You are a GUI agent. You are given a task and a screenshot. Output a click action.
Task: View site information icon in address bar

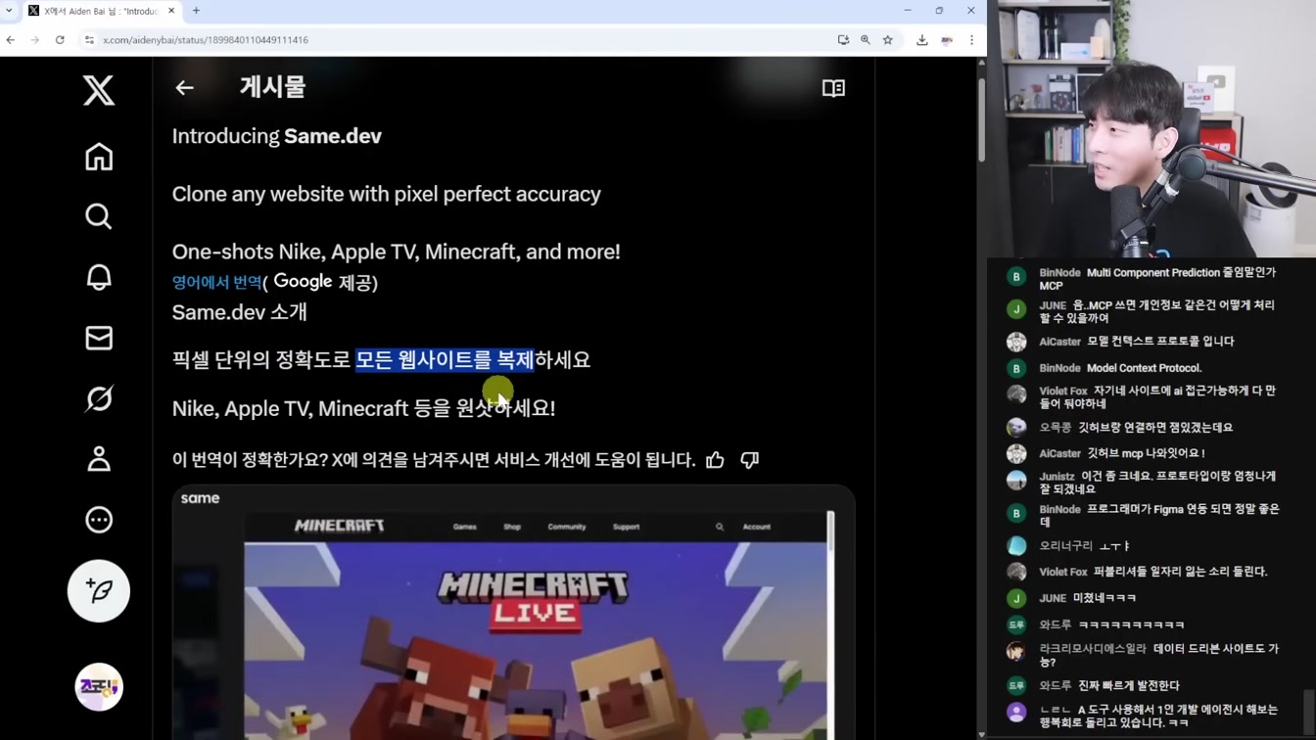[89, 40]
